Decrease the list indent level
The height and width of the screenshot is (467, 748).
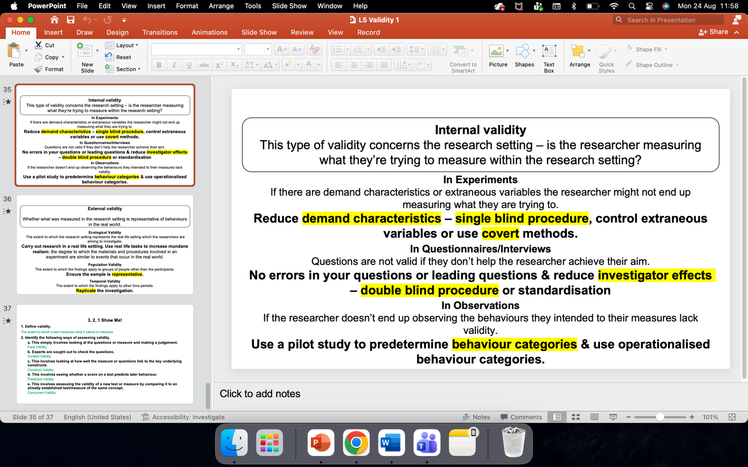(x=381, y=50)
